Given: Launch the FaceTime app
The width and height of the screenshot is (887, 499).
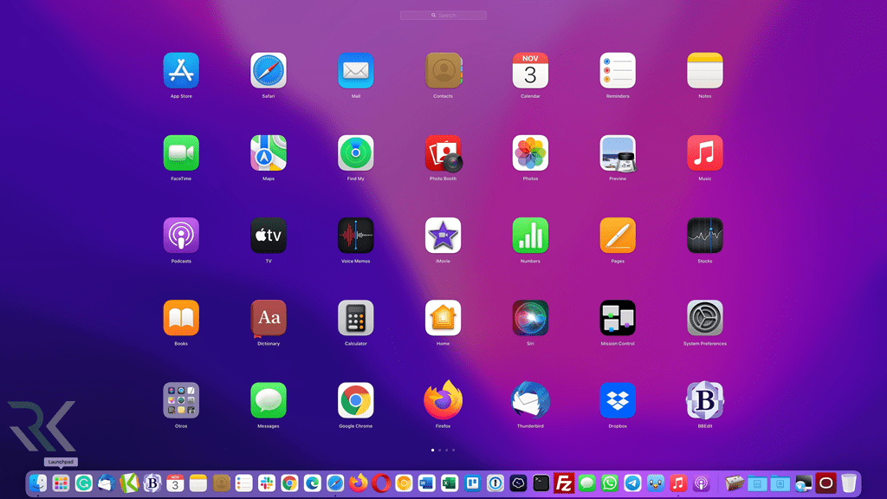Looking at the screenshot, I should (181, 152).
